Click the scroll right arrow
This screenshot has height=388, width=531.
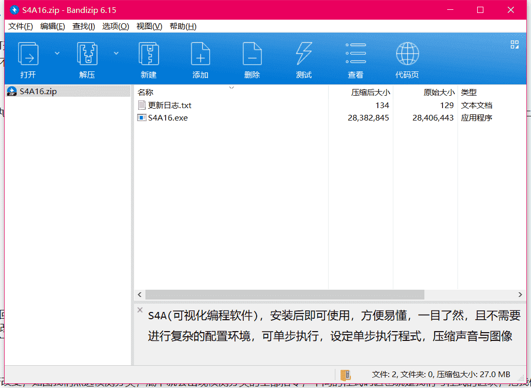coord(520,294)
